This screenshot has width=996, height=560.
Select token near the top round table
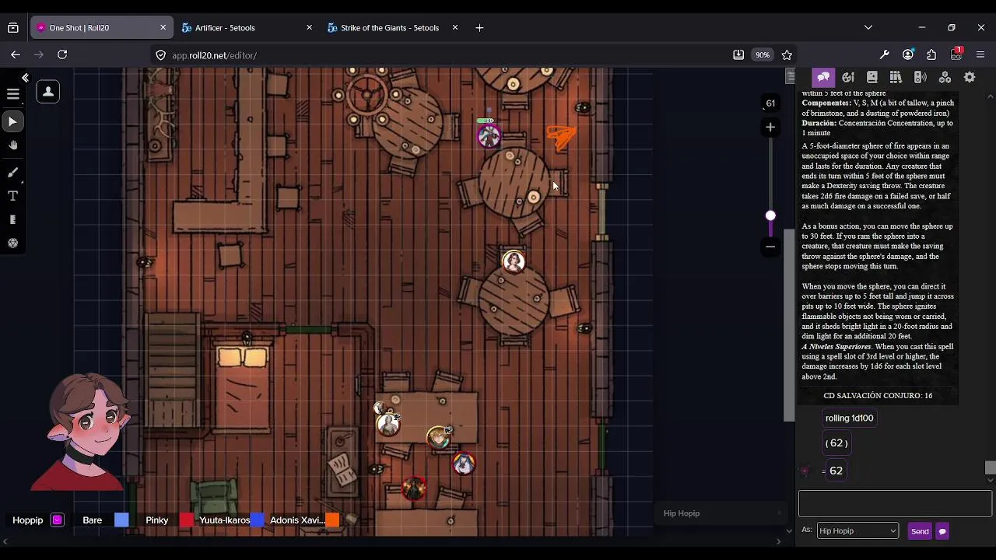coord(489,137)
